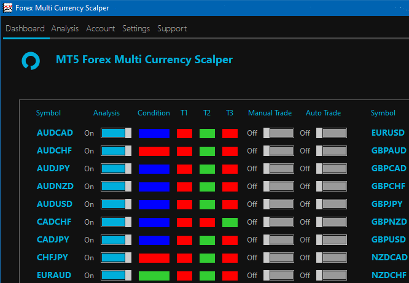Enable Auto Trade for AUDCHF

332,151
